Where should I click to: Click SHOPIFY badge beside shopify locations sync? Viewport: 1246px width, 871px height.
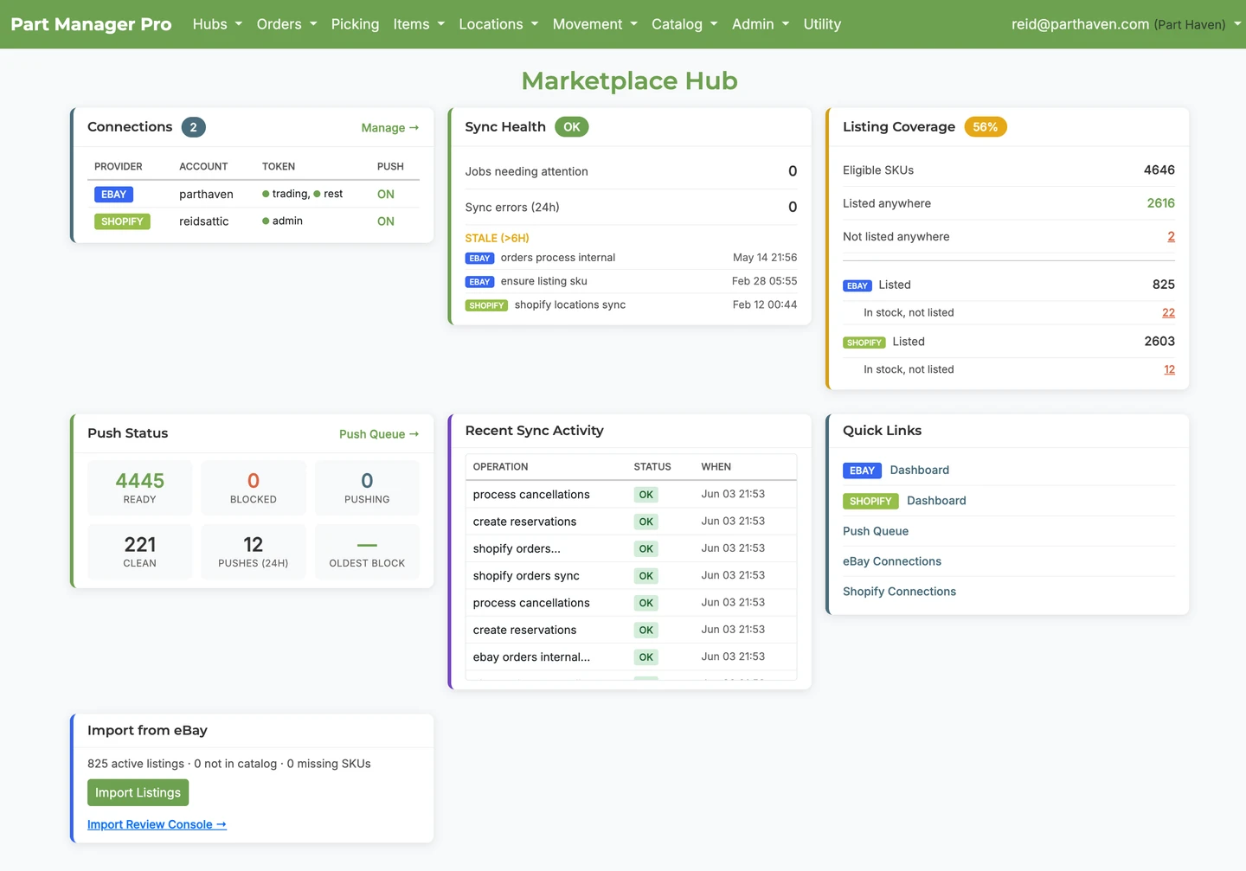click(x=486, y=305)
